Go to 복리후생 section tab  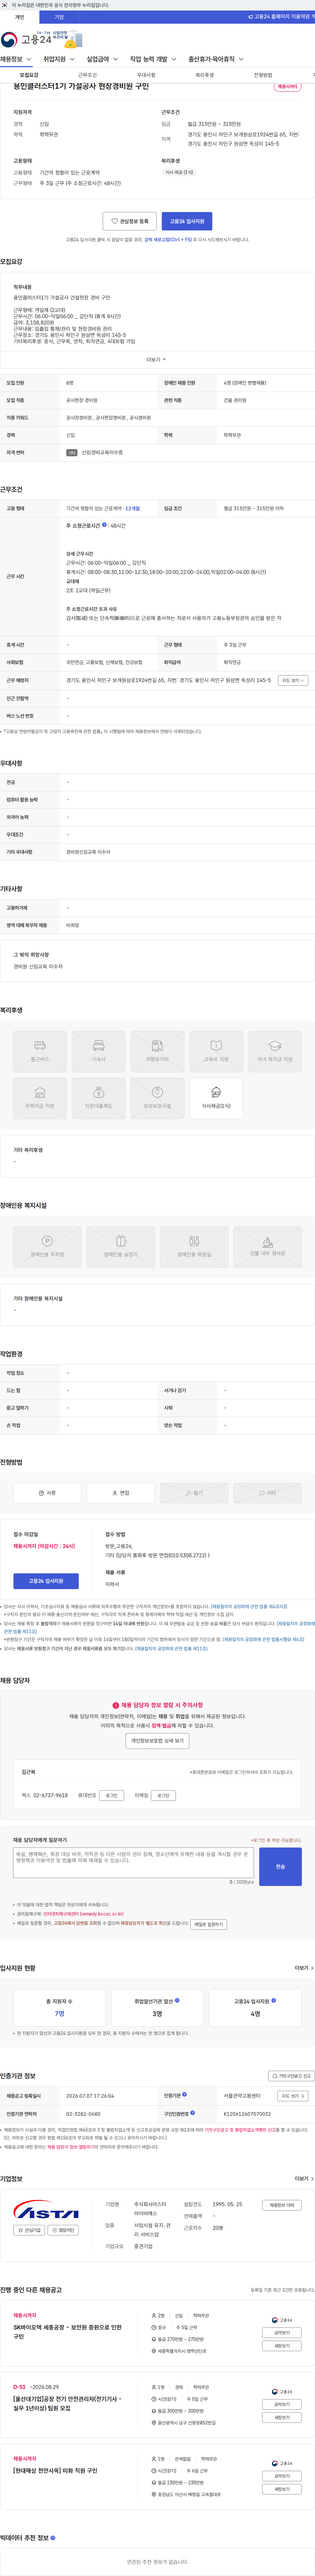click(204, 75)
